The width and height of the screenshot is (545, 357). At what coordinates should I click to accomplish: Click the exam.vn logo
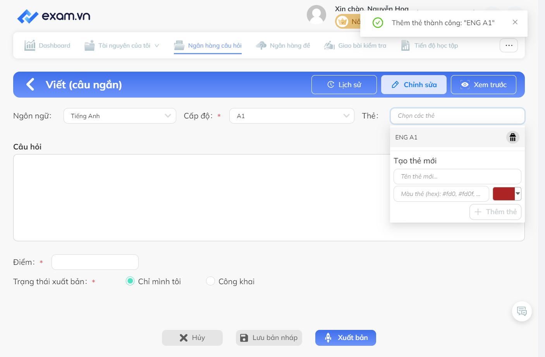(x=54, y=16)
